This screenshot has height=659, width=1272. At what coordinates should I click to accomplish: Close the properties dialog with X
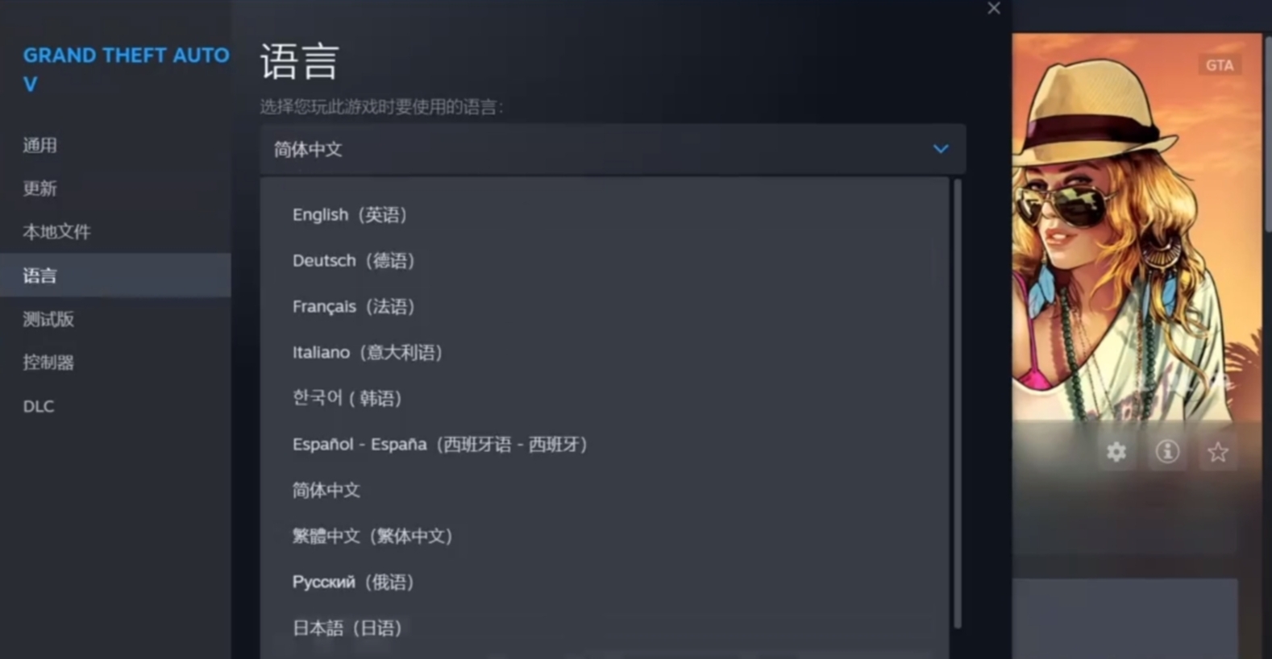coord(994,8)
